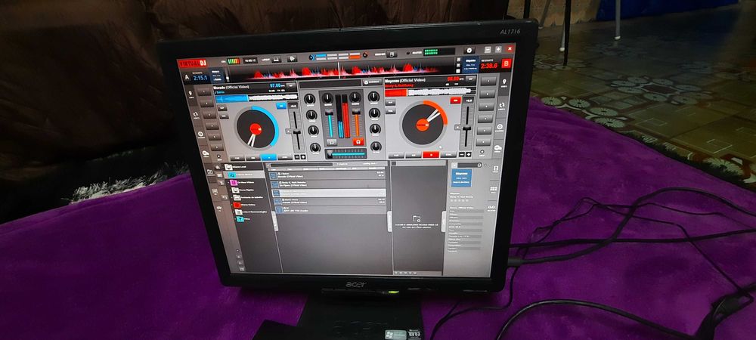
Task: Enable SYNC on left deck
Action: pos(284,156)
